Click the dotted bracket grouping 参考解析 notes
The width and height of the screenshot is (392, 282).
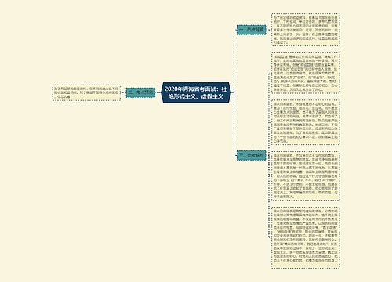[x=269, y=155]
